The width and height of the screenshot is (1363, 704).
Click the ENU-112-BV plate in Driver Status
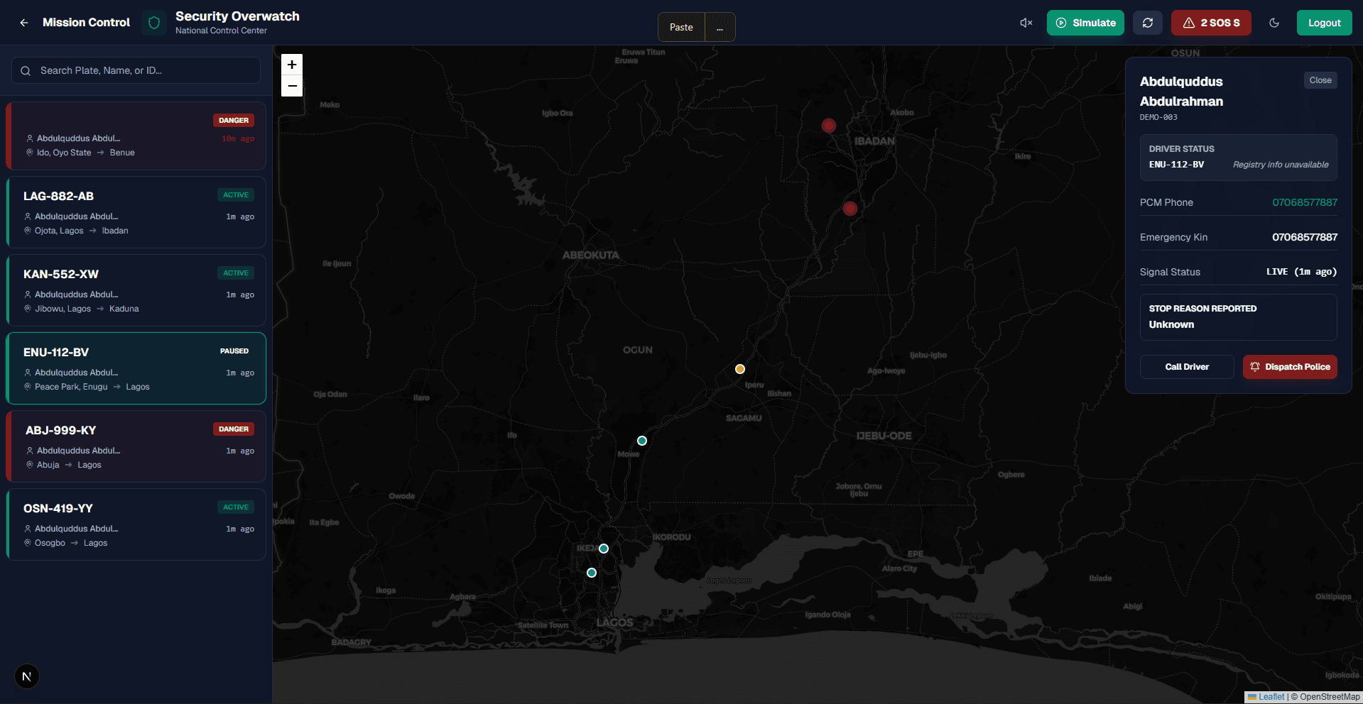[x=1176, y=165]
